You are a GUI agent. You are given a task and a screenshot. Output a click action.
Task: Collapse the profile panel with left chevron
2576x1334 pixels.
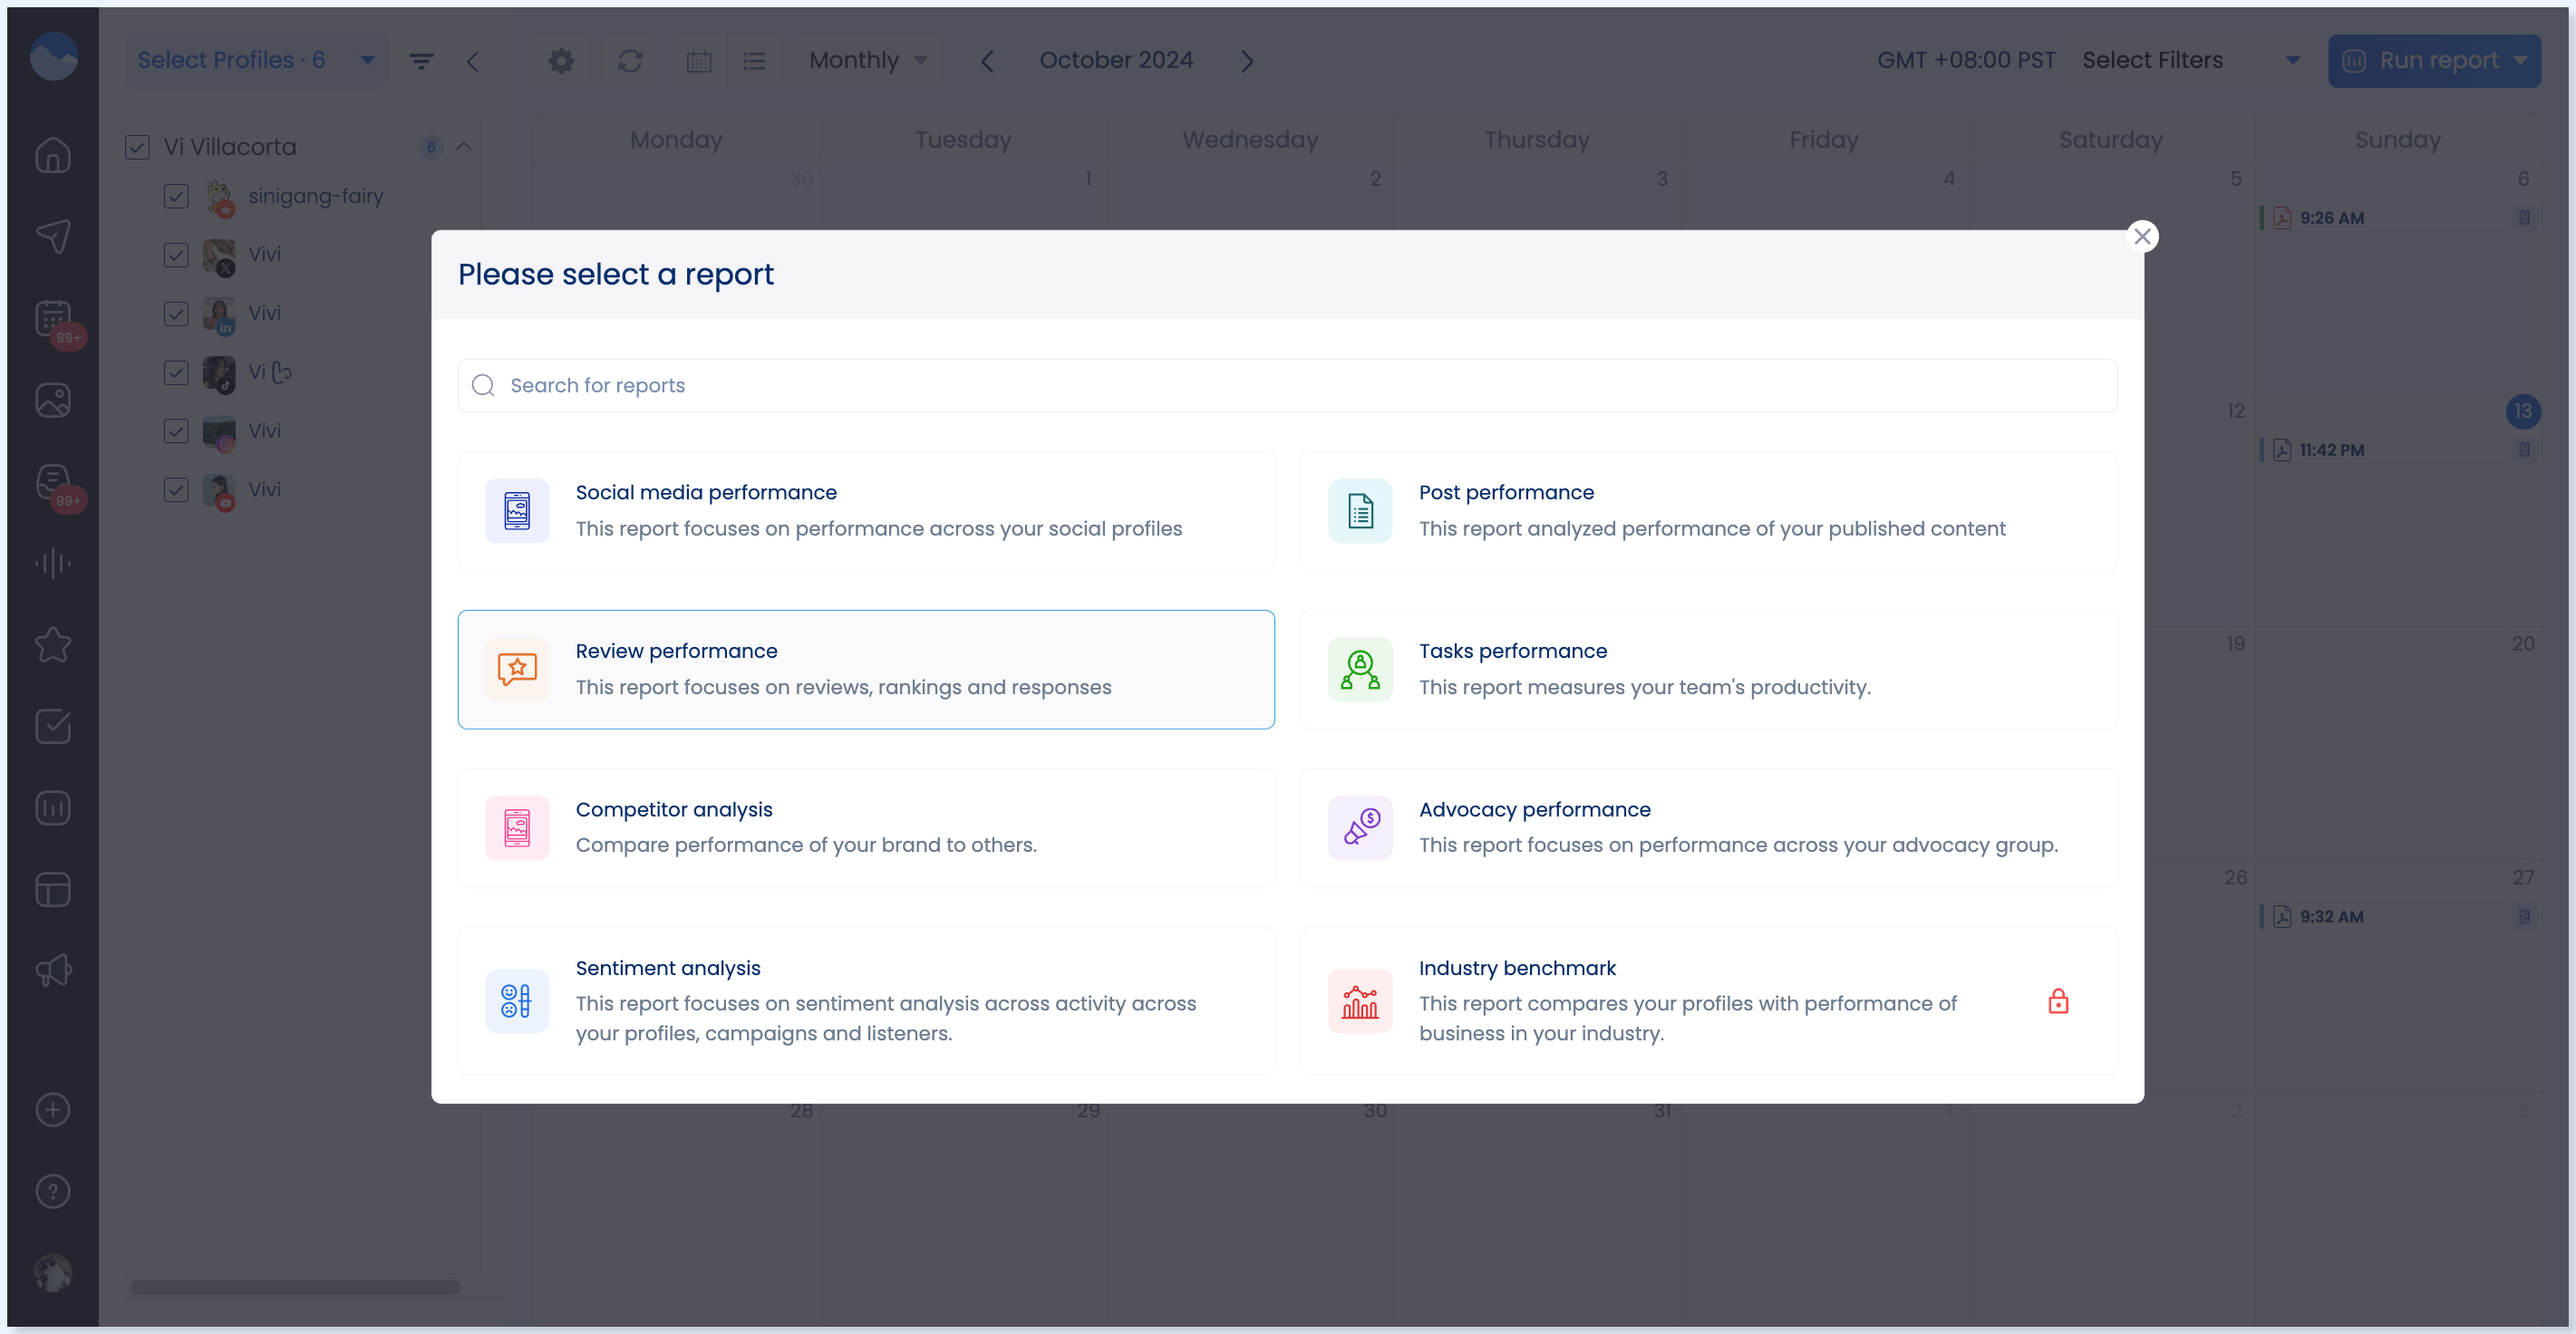tap(473, 61)
